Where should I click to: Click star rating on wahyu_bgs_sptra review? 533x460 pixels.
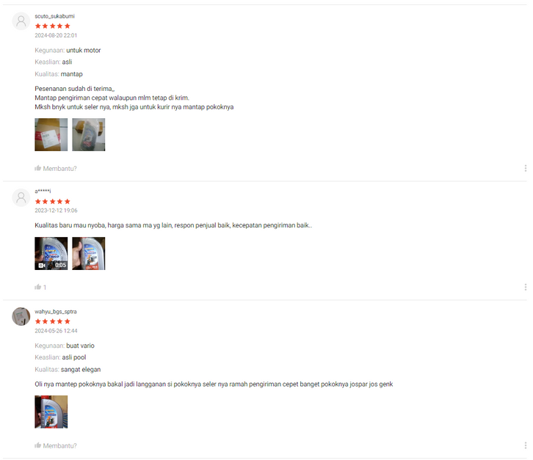pos(53,321)
